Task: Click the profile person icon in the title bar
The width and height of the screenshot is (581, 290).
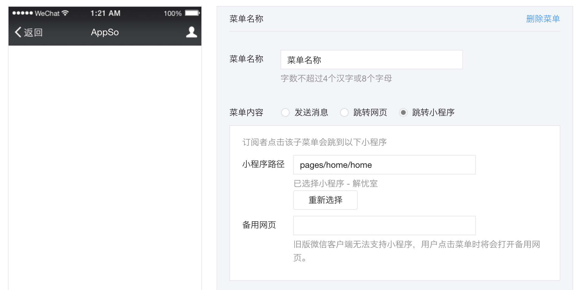Action: coord(191,32)
